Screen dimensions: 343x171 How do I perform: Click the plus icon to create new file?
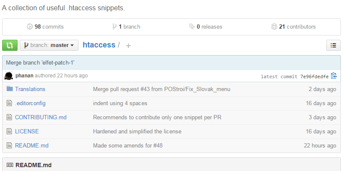(x=128, y=46)
